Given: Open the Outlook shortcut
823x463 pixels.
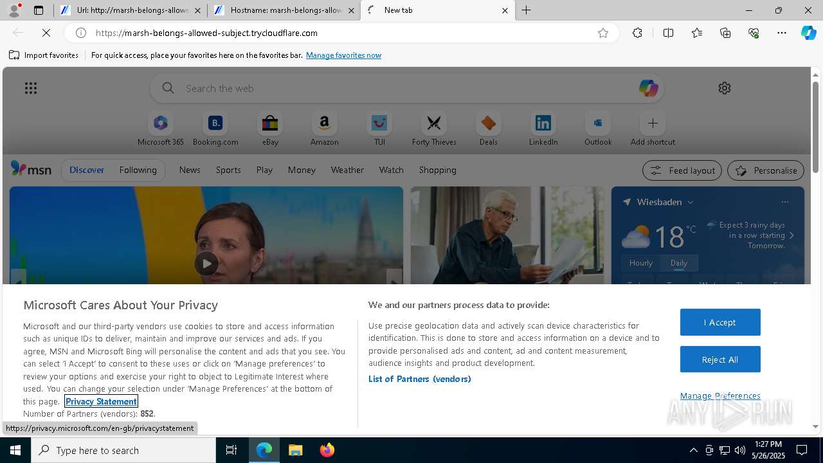Looking at the screenshot, I should coord(598,129).
